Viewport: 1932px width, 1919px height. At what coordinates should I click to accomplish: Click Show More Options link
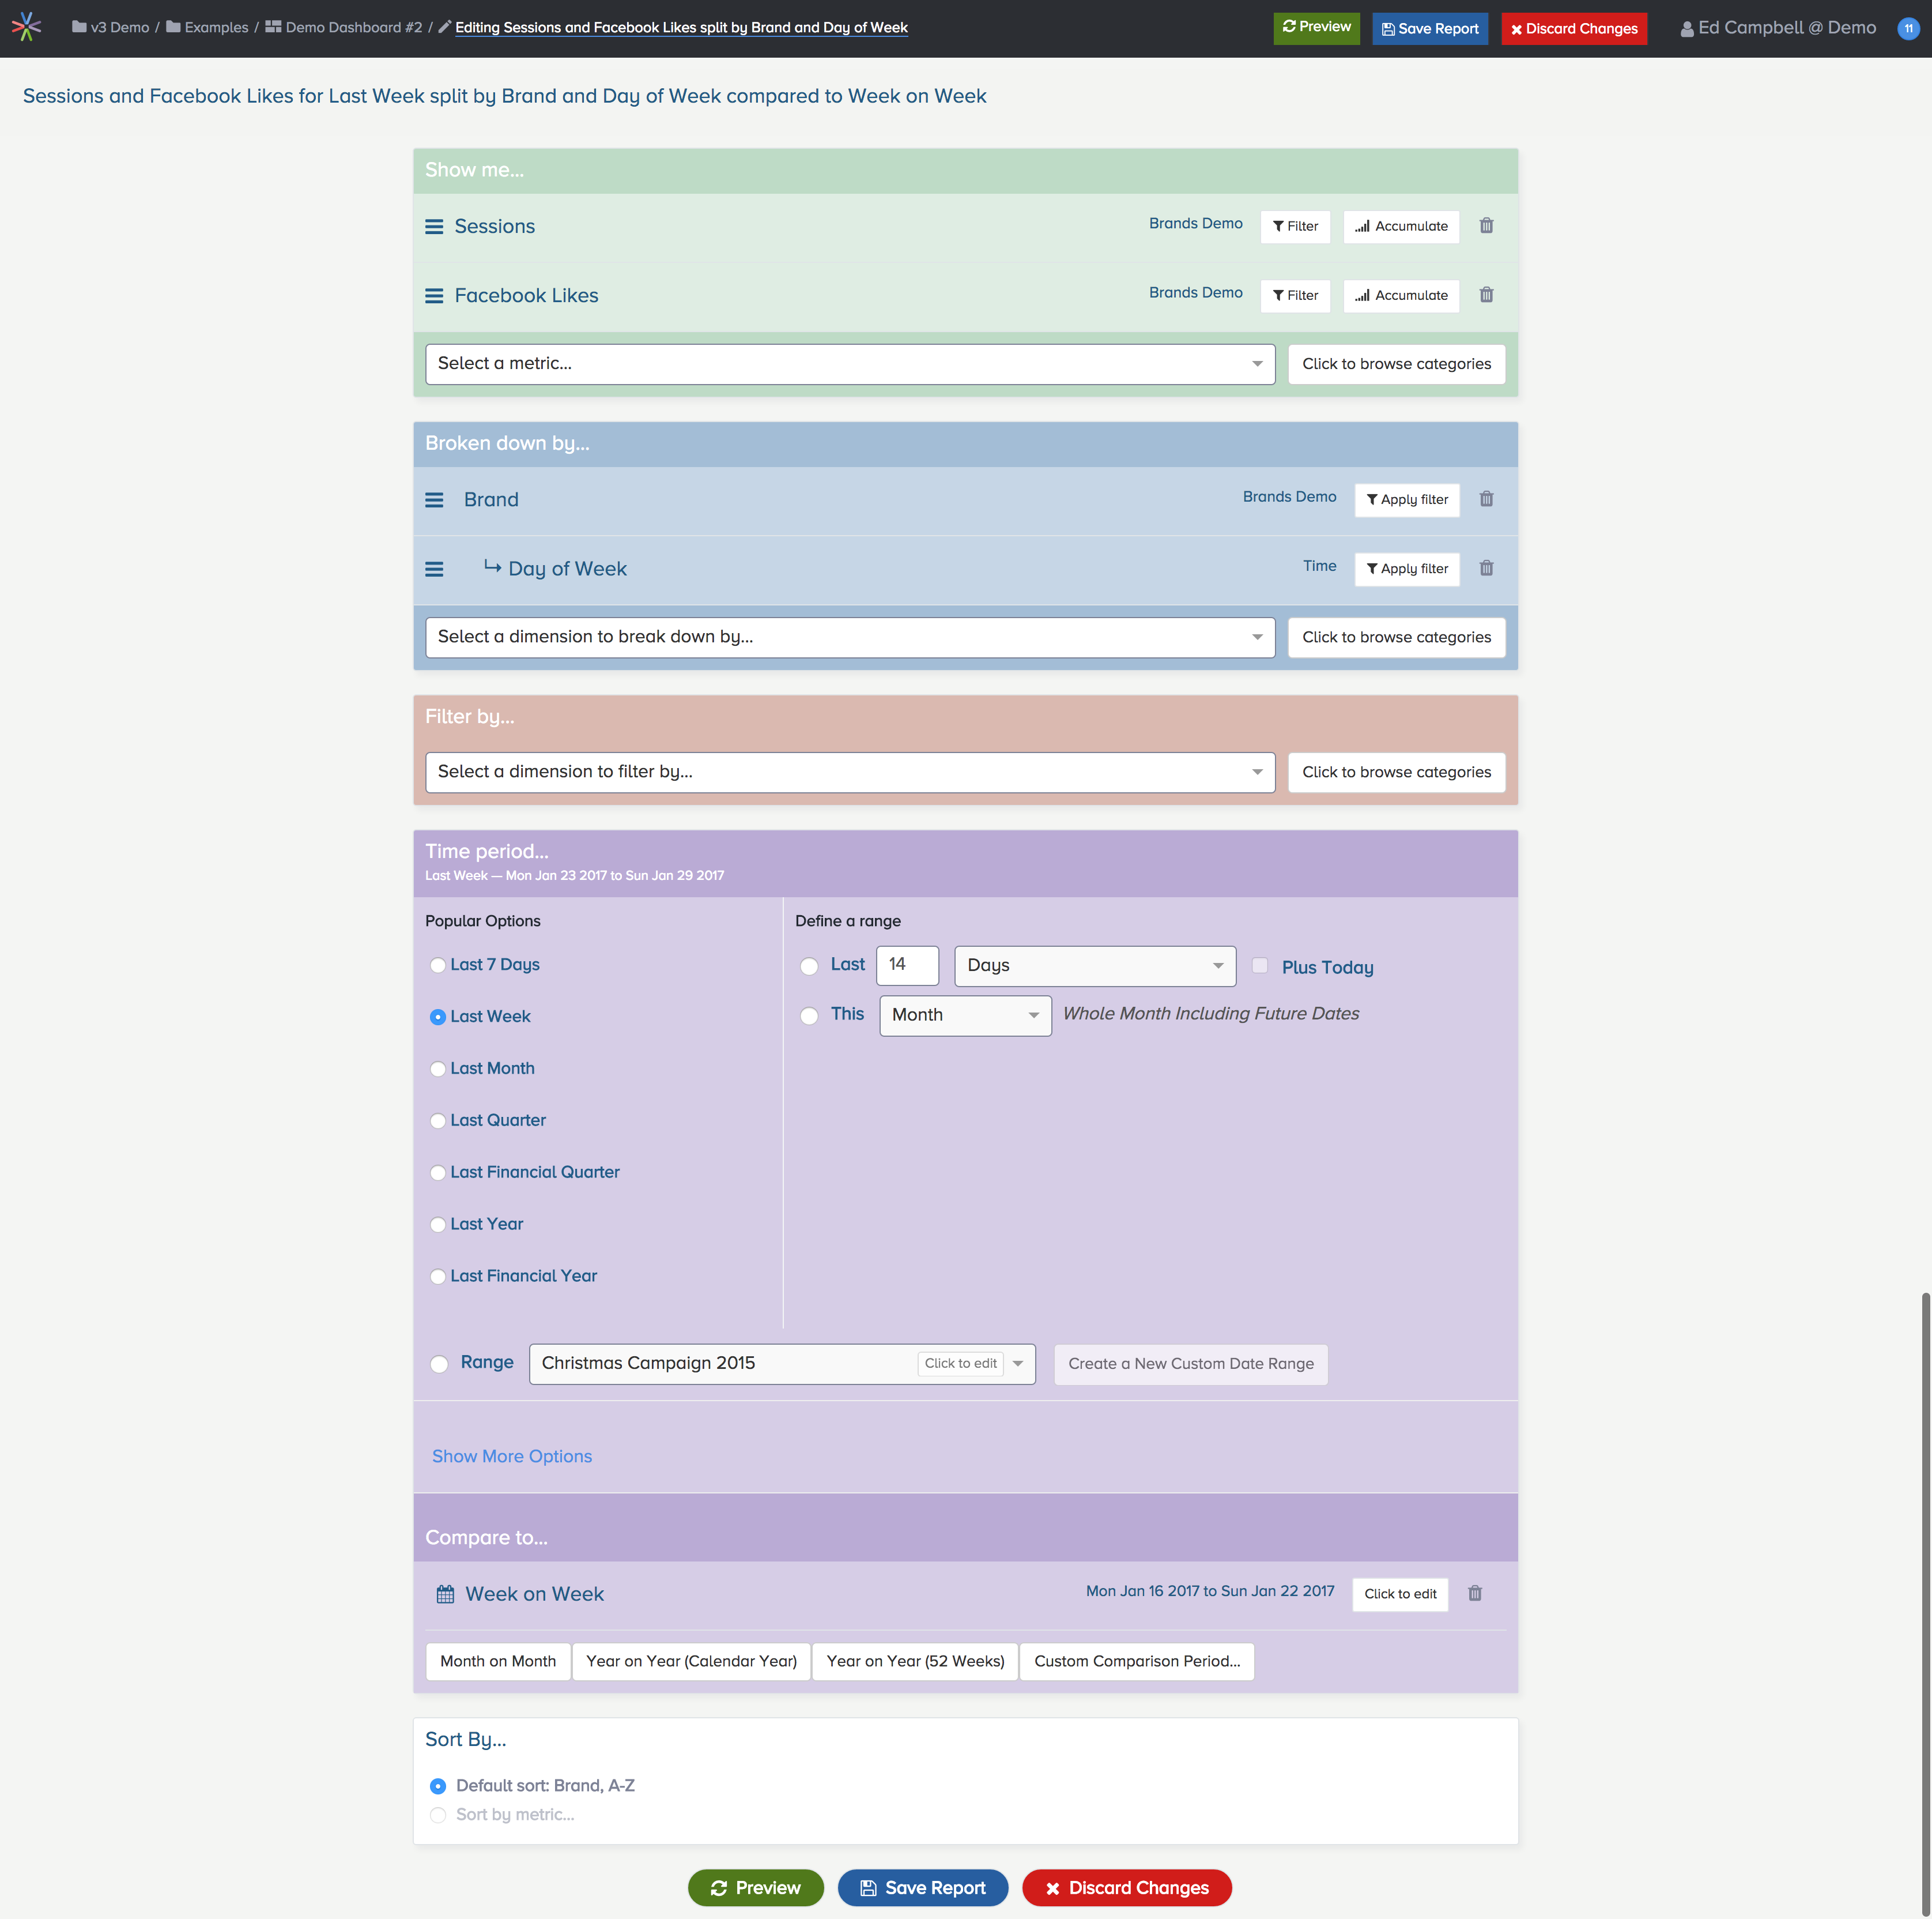tap(511, 1456)
